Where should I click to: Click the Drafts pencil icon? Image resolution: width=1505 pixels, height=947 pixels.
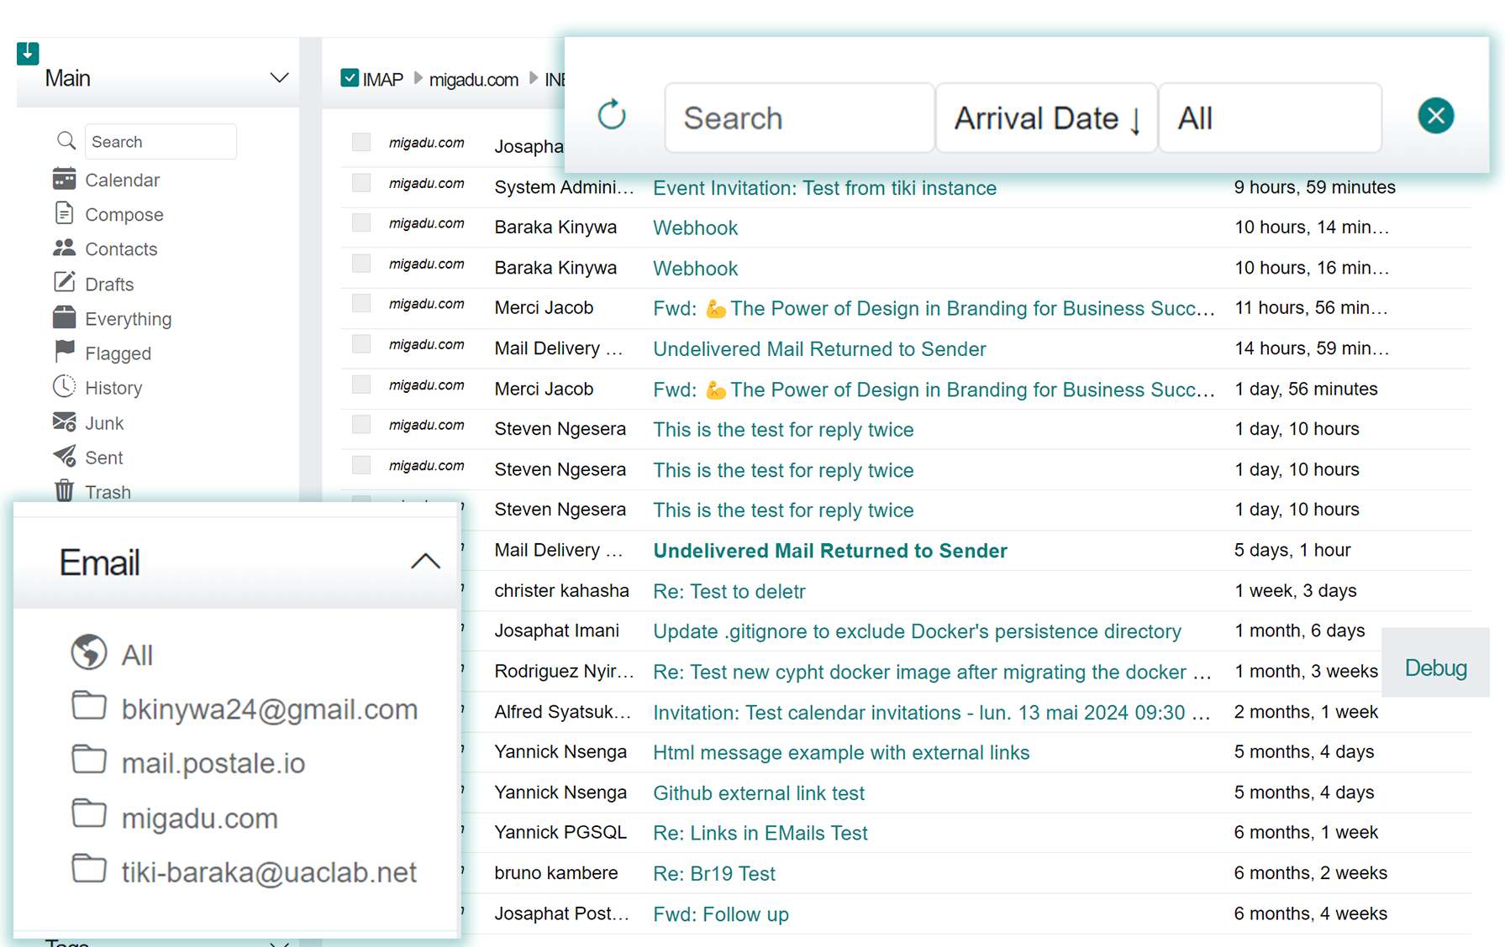[64, 282]
